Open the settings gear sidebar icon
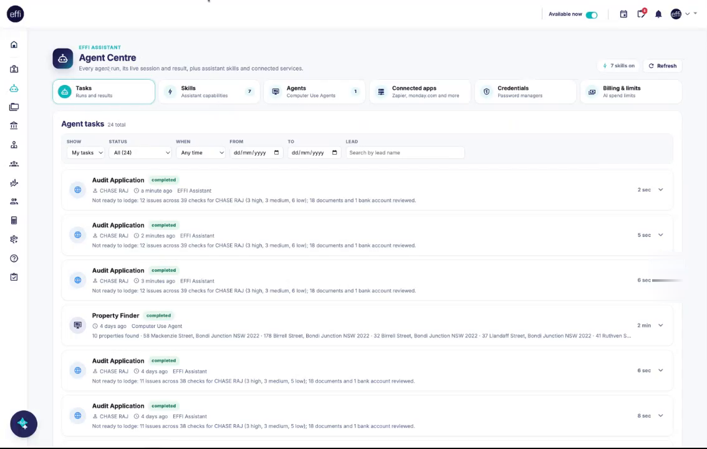This screenshot has height=449, width=707. point(14,239)
